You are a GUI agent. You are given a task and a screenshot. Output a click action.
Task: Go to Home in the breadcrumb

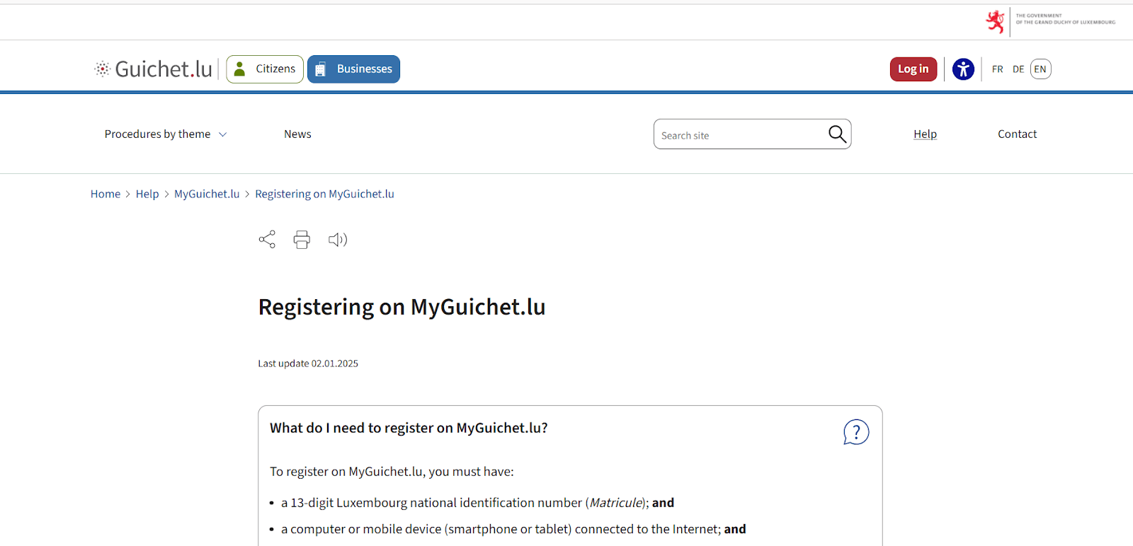pyautogui.click(x=106, y=194)
